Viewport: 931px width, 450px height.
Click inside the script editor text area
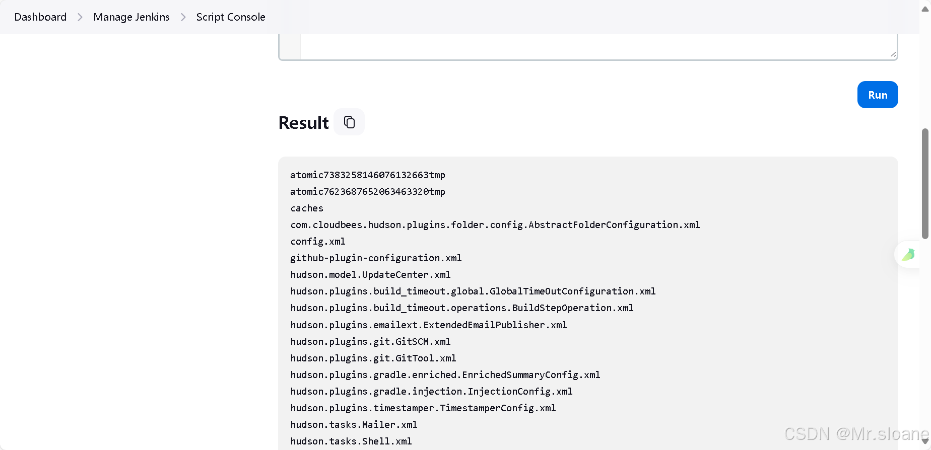point(598,46)
